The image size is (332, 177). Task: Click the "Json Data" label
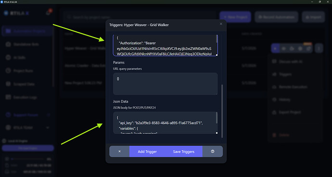click(x=120, y=101)
